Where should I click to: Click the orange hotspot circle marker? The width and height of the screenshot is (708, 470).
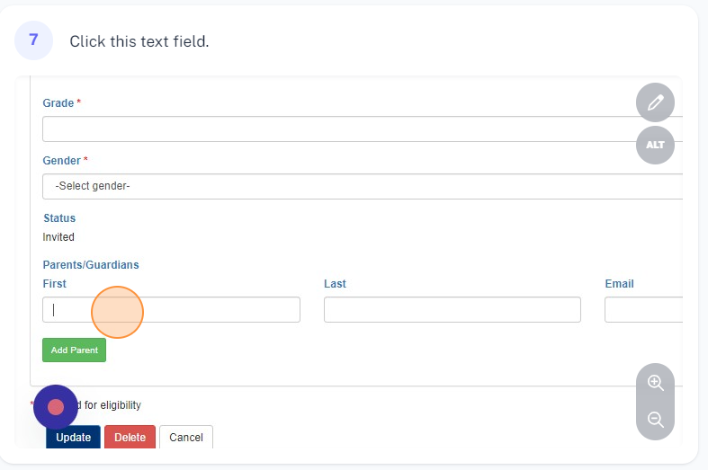(x=117, y=312)
